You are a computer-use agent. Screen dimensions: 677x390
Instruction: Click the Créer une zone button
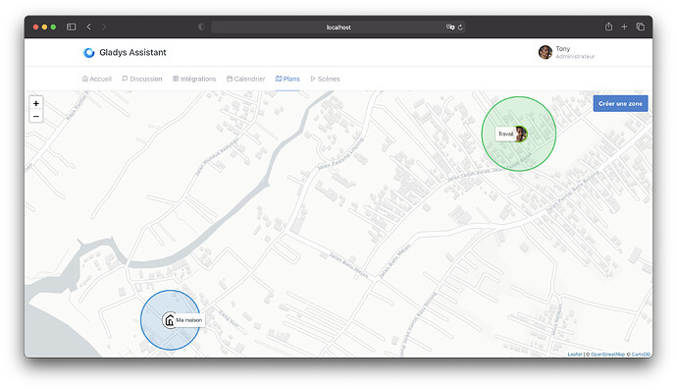(x=620, y=104)
